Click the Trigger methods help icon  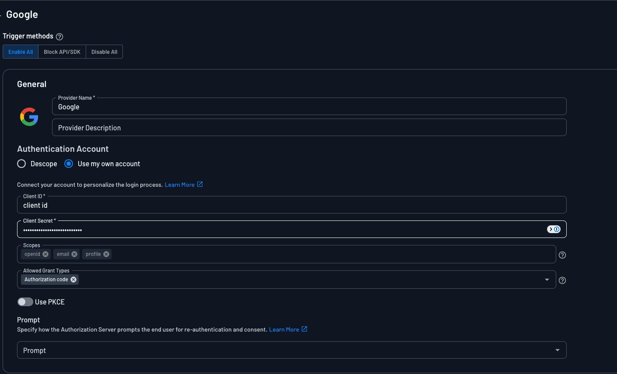(59, 37)
